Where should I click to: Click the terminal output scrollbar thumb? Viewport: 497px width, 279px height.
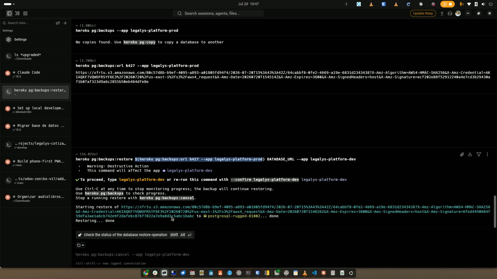coord(495,211)
